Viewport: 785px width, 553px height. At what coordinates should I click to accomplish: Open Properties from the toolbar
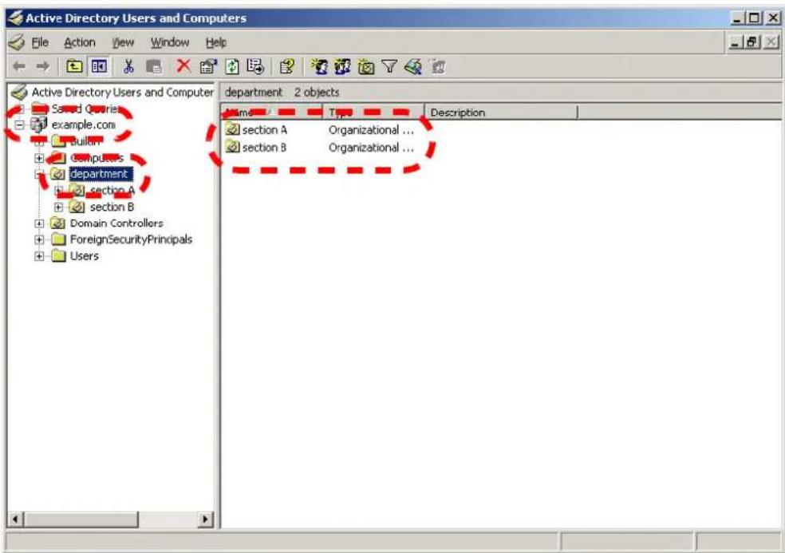coord(207,66)
